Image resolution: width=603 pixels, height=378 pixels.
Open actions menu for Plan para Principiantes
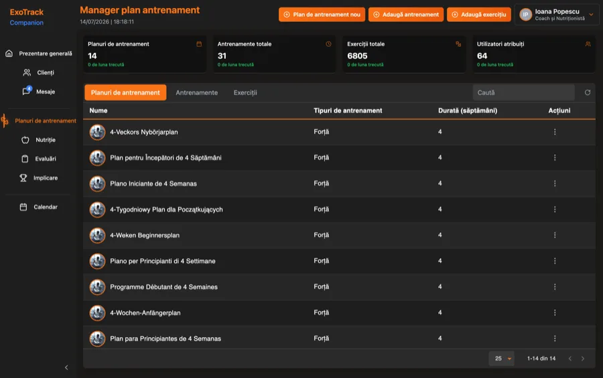[x=555, y=339]
